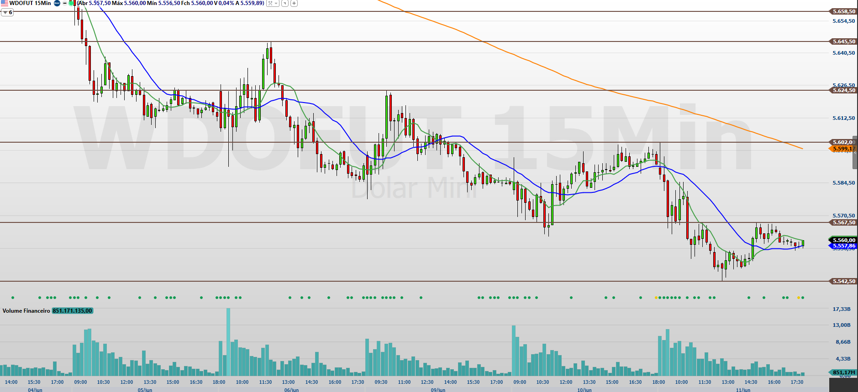Expand the indicator list showing 6
This screenshot has width=858, height=392.
coord(7,12)
